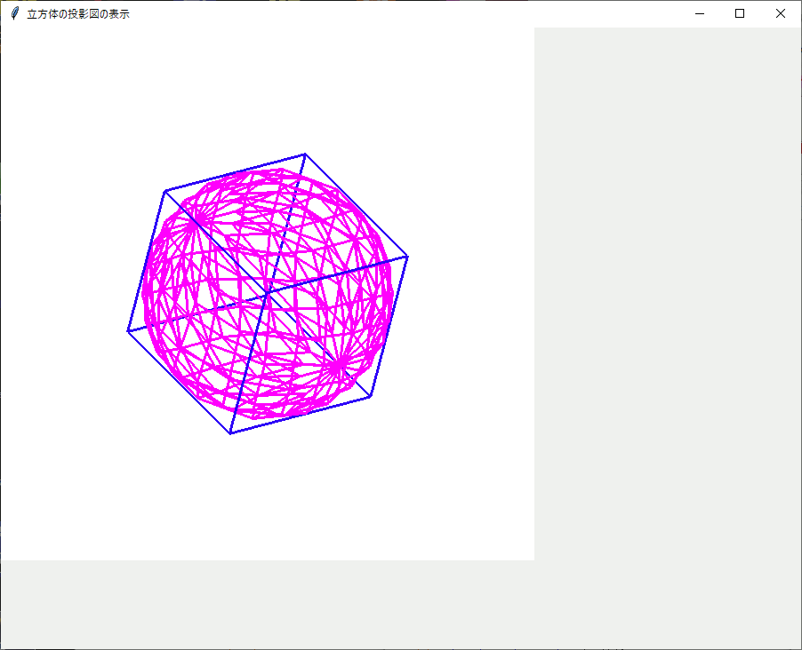Click the window title text 立方体の投影図の表示
This screenshot has height=650, width=802.
[x=78, y=14]
